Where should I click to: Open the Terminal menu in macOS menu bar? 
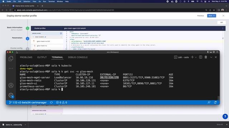click(x=52, y=1)
